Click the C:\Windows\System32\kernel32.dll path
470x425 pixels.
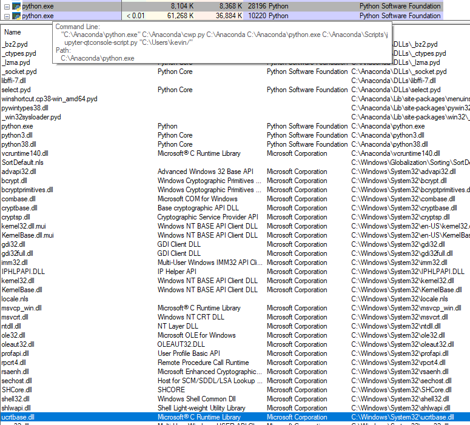pos(403,281)
